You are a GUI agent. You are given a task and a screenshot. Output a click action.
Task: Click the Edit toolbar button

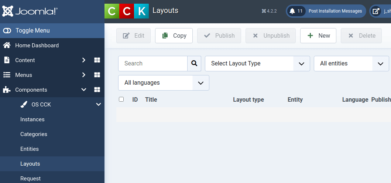coord(133,36)
